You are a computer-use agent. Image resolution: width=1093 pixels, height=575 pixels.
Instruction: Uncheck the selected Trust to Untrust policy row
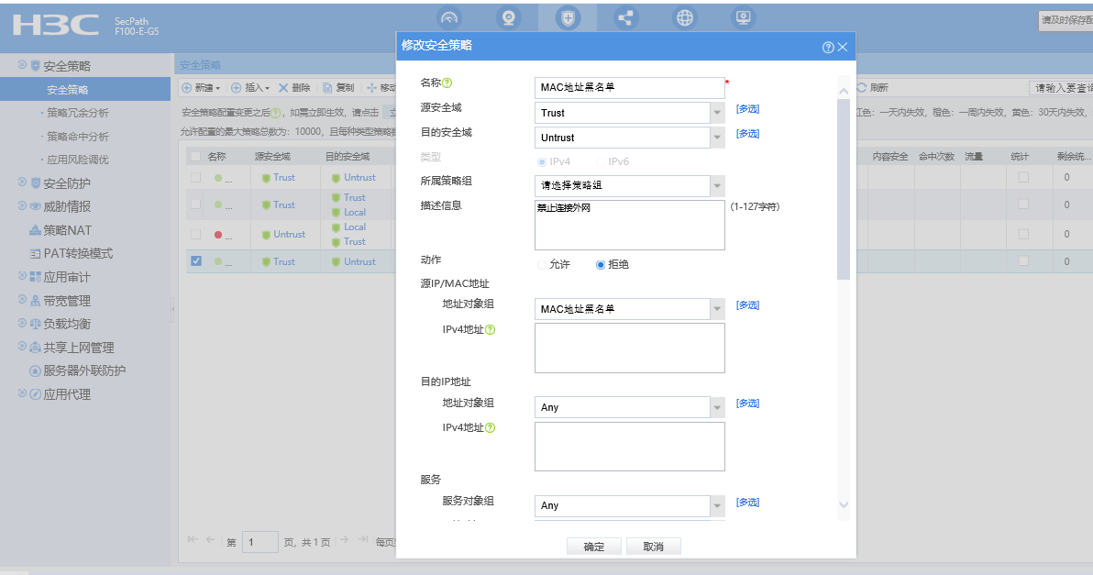196,260
